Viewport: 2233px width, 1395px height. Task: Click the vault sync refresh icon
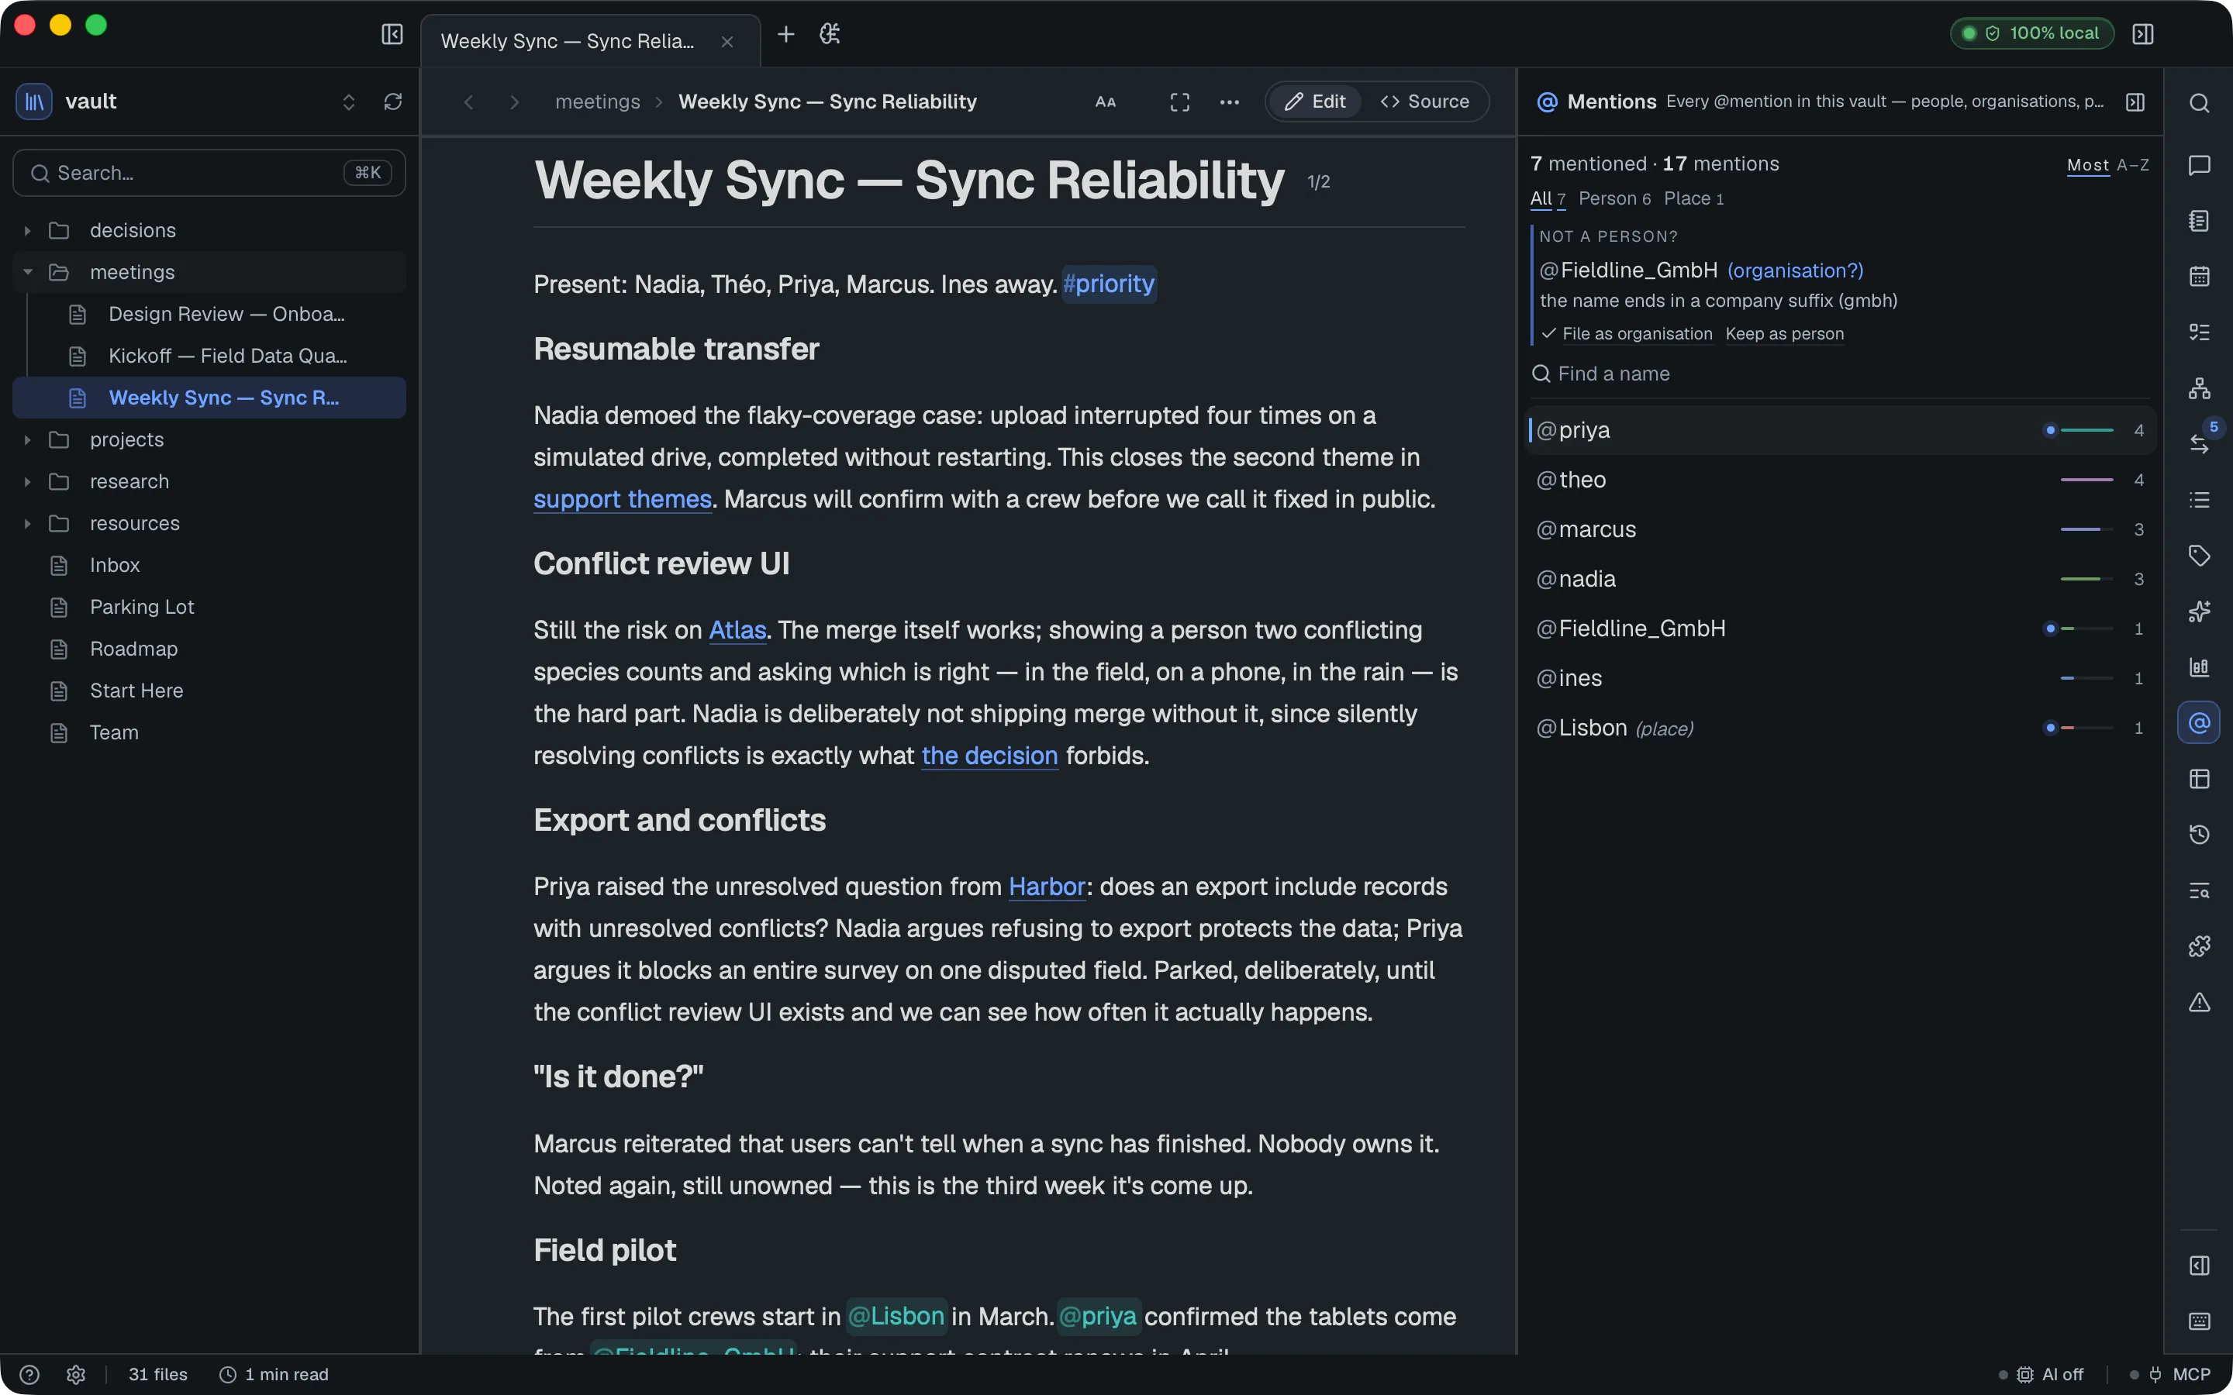pos(393,102)
